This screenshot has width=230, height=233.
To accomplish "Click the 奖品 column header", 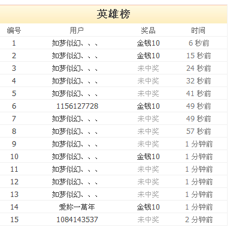I will point(148,31).
